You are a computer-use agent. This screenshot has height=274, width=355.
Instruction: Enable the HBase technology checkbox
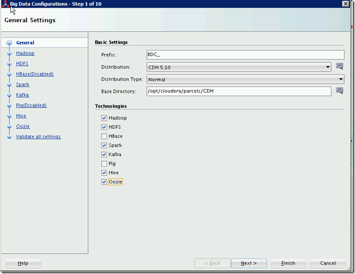coord(104,136)
